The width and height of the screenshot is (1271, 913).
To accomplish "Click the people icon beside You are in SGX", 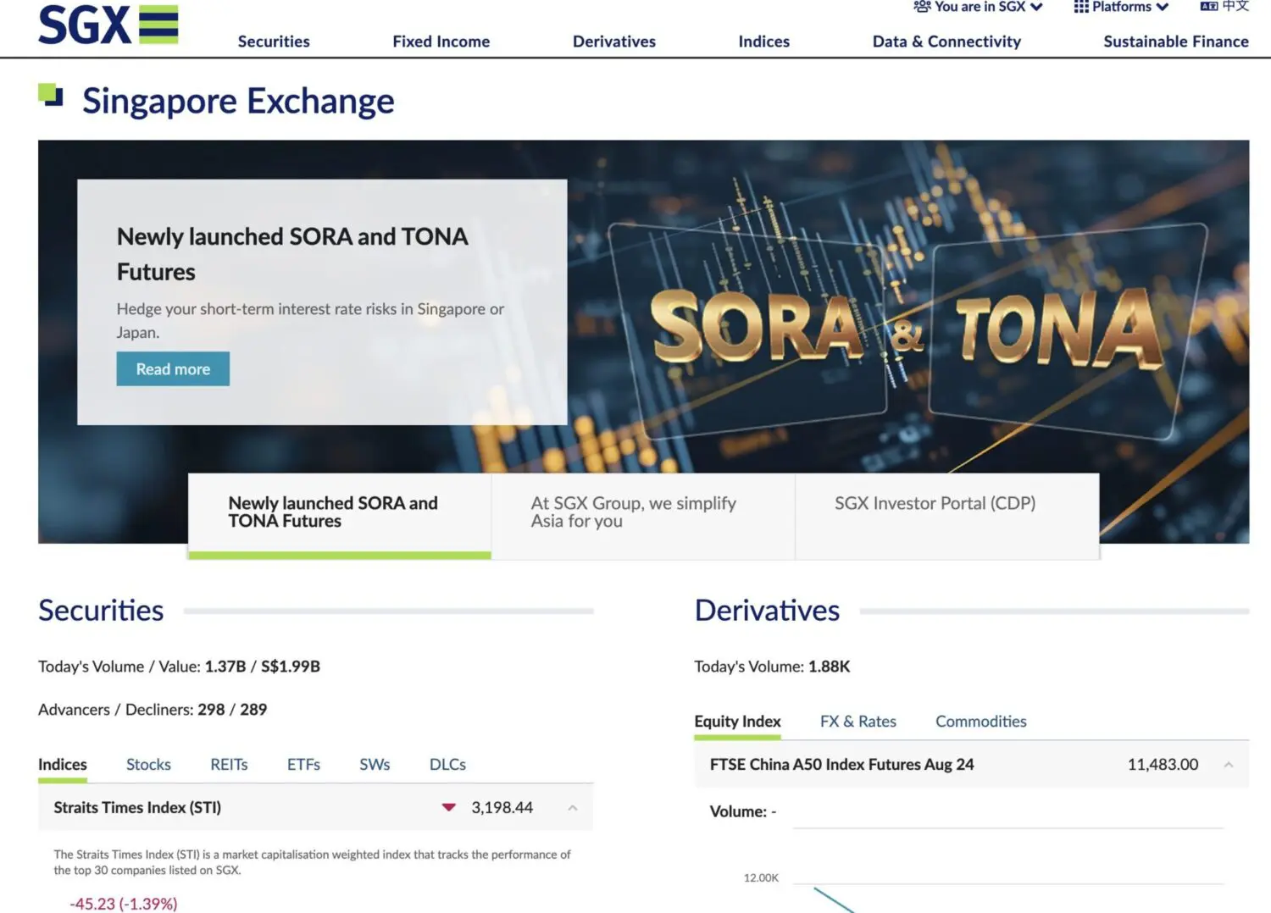I will [x=922, y=7].
